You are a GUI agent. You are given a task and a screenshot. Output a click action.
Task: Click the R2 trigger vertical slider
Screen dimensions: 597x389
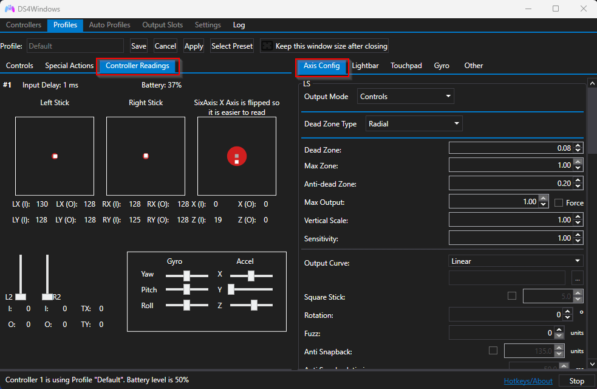tap(47, 277)
